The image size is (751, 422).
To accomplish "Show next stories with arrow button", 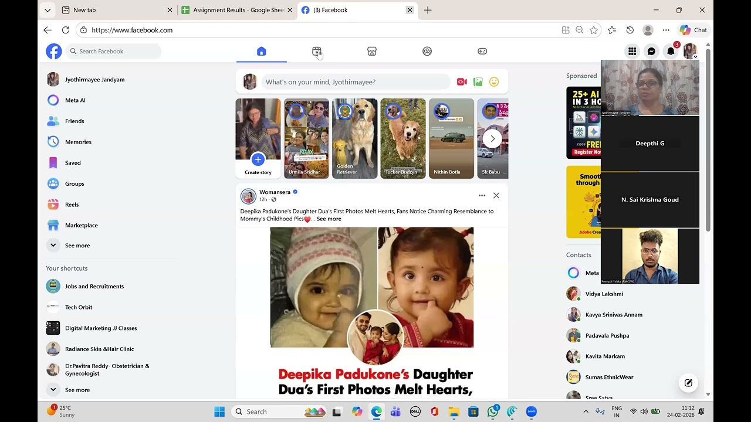I will [492, 139].
